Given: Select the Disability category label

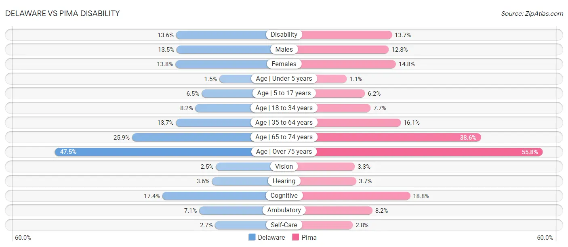Looking at the screenshot, I should 284,35.
